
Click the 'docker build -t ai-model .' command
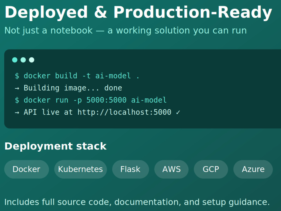click(77, 76)
